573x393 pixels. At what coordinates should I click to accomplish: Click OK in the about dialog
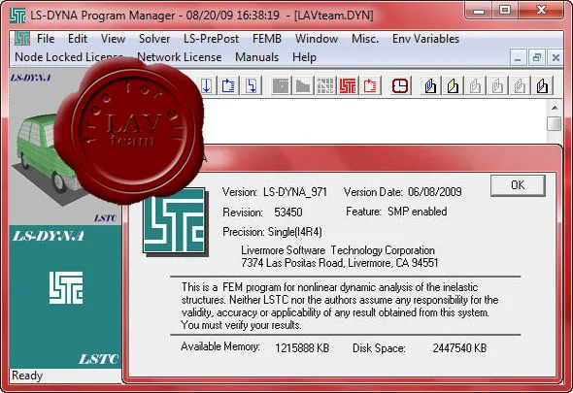tap(518, 185)
